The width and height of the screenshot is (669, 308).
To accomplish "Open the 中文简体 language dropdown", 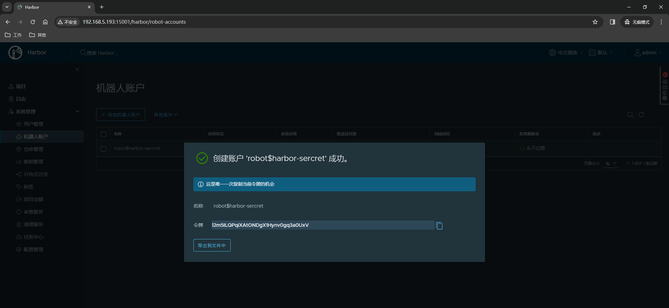I will tap(566, 53).
